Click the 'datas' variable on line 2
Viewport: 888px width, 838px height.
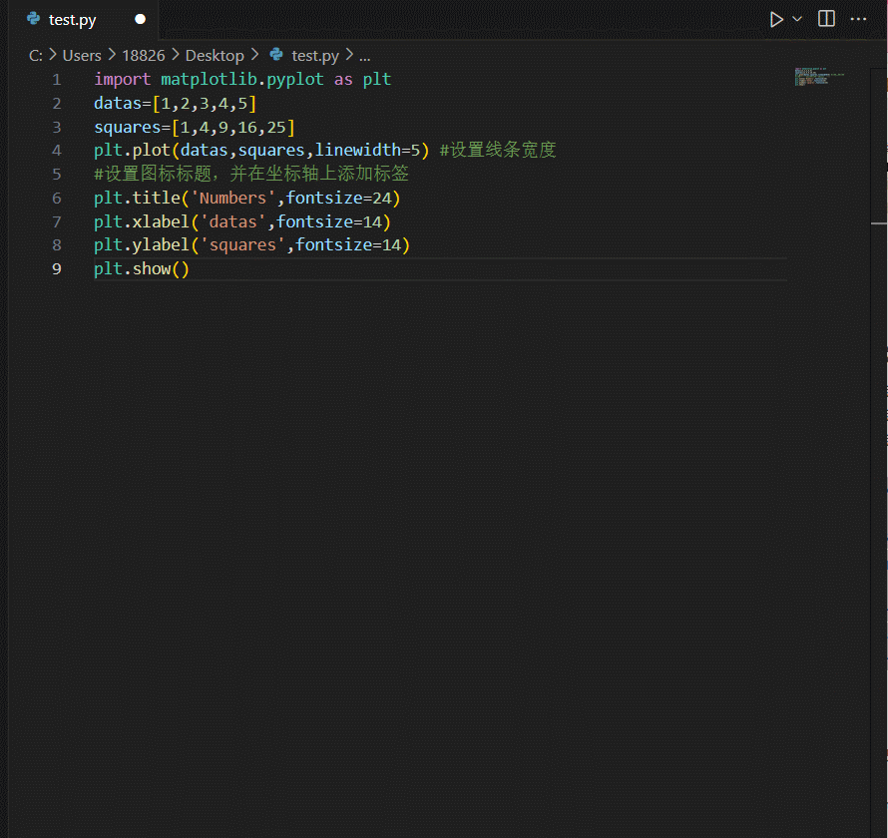(x=118, y=103)
